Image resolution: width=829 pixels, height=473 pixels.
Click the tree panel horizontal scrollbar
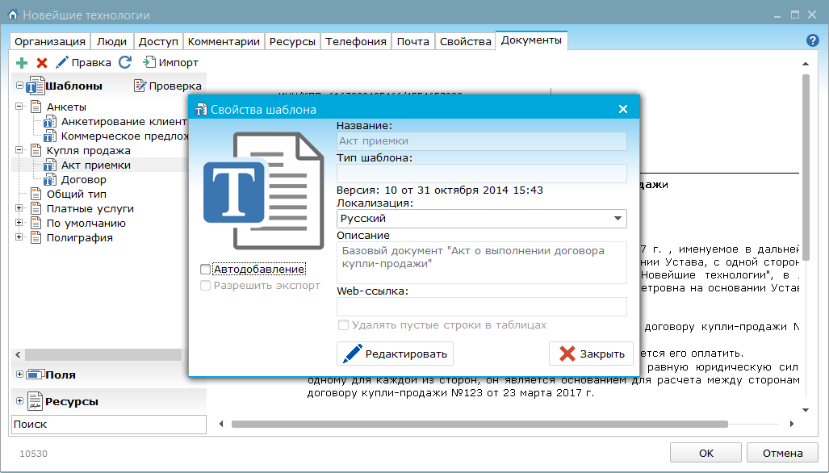pyautogui.click(x=103, y=354)
